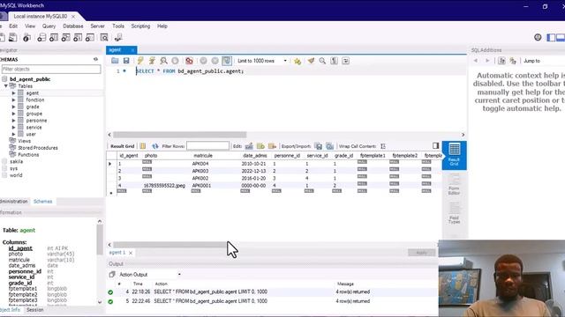Expand the agent table node

coord(14,93)
